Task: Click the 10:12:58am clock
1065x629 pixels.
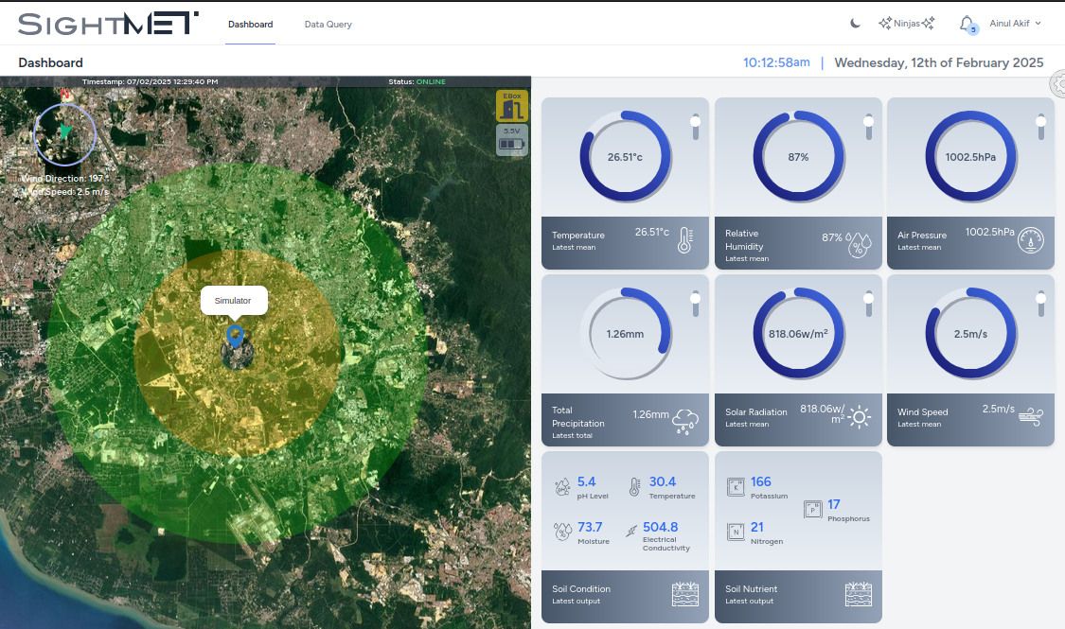Action: 776,62
